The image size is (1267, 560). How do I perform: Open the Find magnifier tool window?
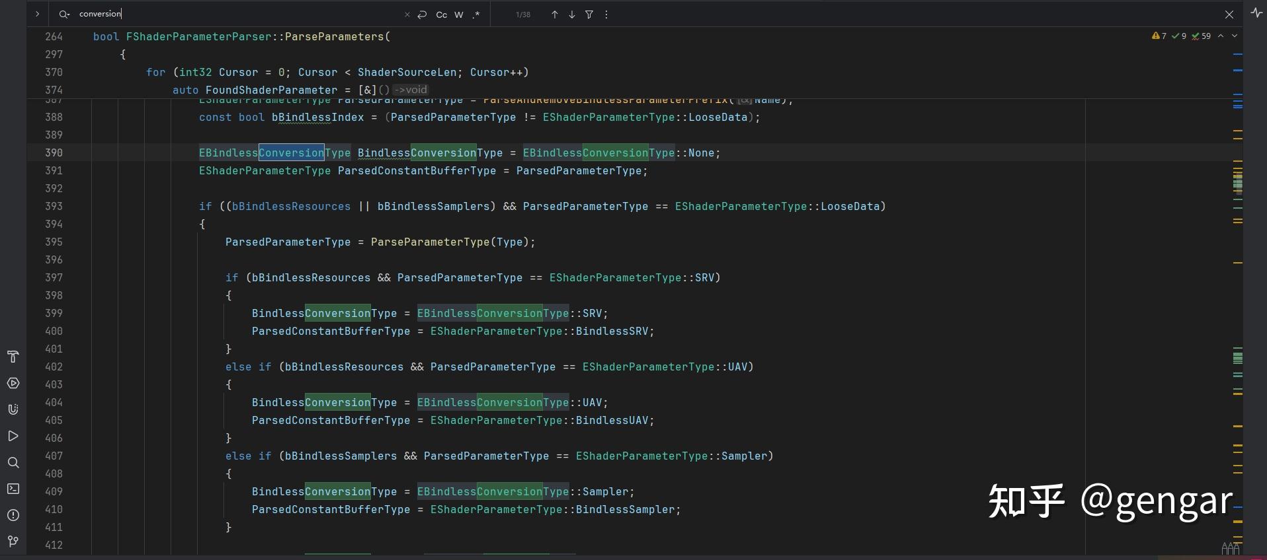13,462
